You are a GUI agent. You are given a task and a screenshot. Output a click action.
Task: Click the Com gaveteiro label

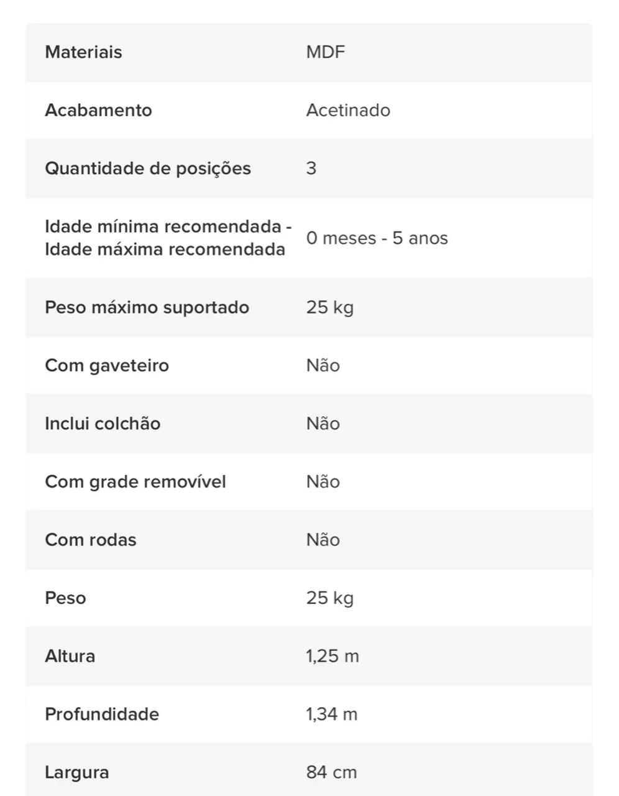pos(106,365)
